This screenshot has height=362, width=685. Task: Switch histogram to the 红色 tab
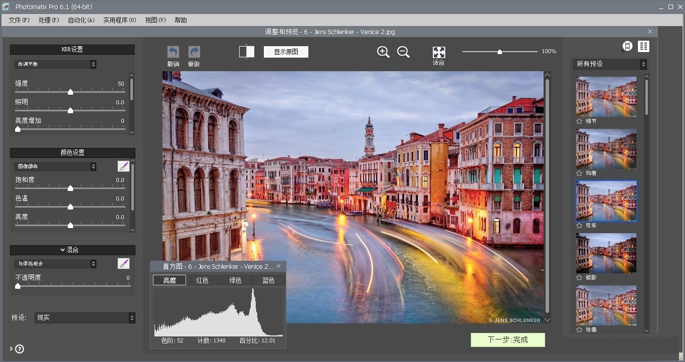click(203, 280)
